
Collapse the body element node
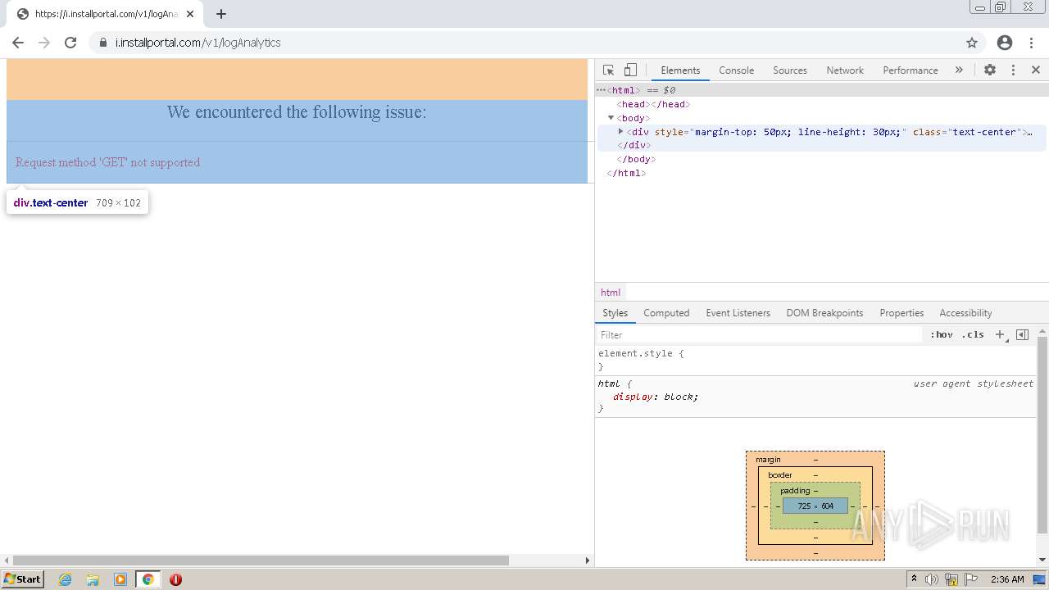pyautogui.click(x=611, y=118)
